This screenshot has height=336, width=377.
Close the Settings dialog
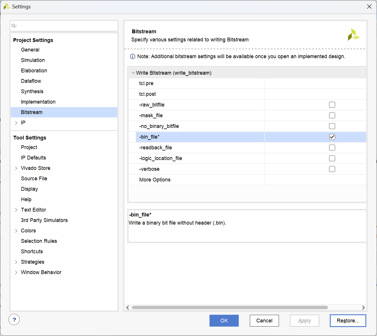point(369,6)
